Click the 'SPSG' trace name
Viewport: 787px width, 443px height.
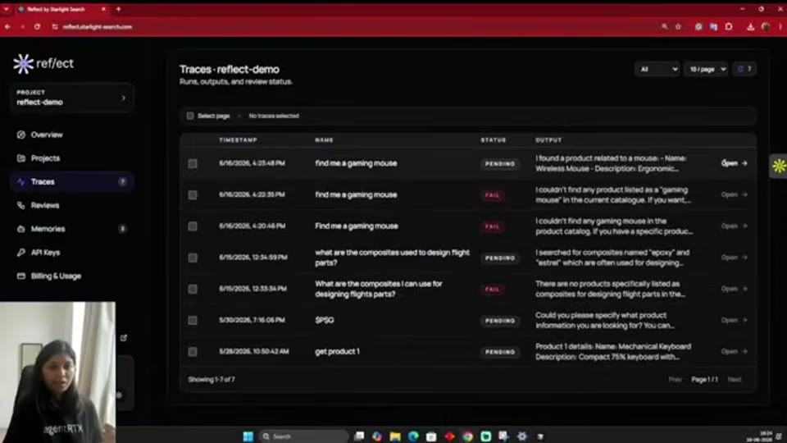325,321
